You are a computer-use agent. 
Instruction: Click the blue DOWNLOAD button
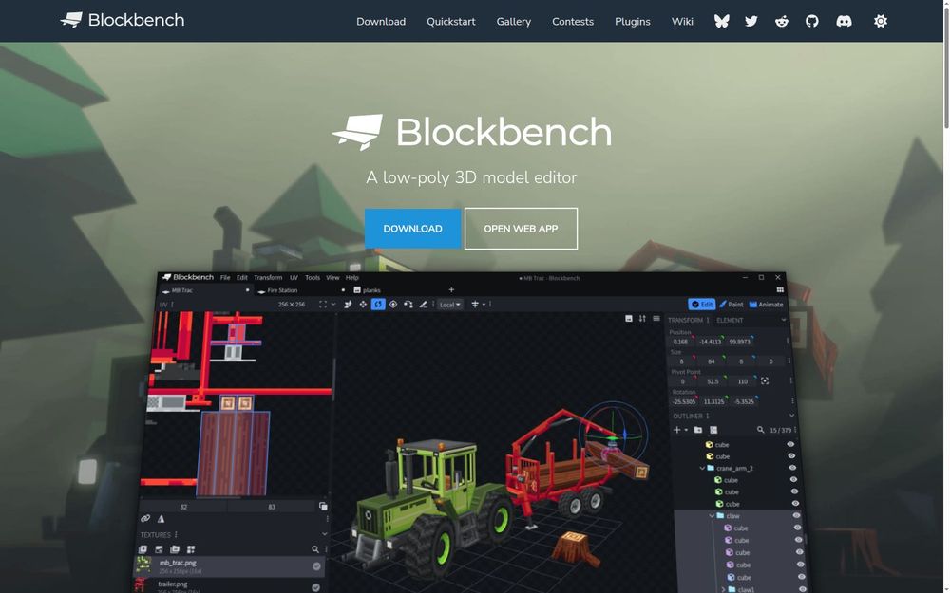coord(412,229)
